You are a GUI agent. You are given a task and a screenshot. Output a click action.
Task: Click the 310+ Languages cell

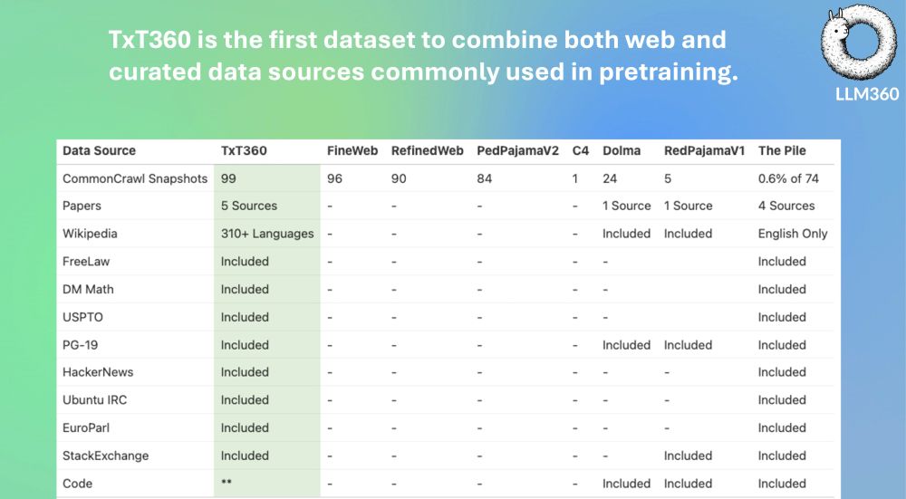click(x=267, y=234)
